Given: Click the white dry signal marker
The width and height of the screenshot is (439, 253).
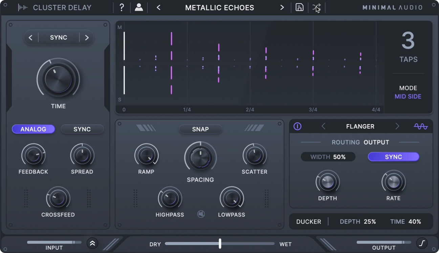Looking at the screenshot, I should click(x=124, y=63).
